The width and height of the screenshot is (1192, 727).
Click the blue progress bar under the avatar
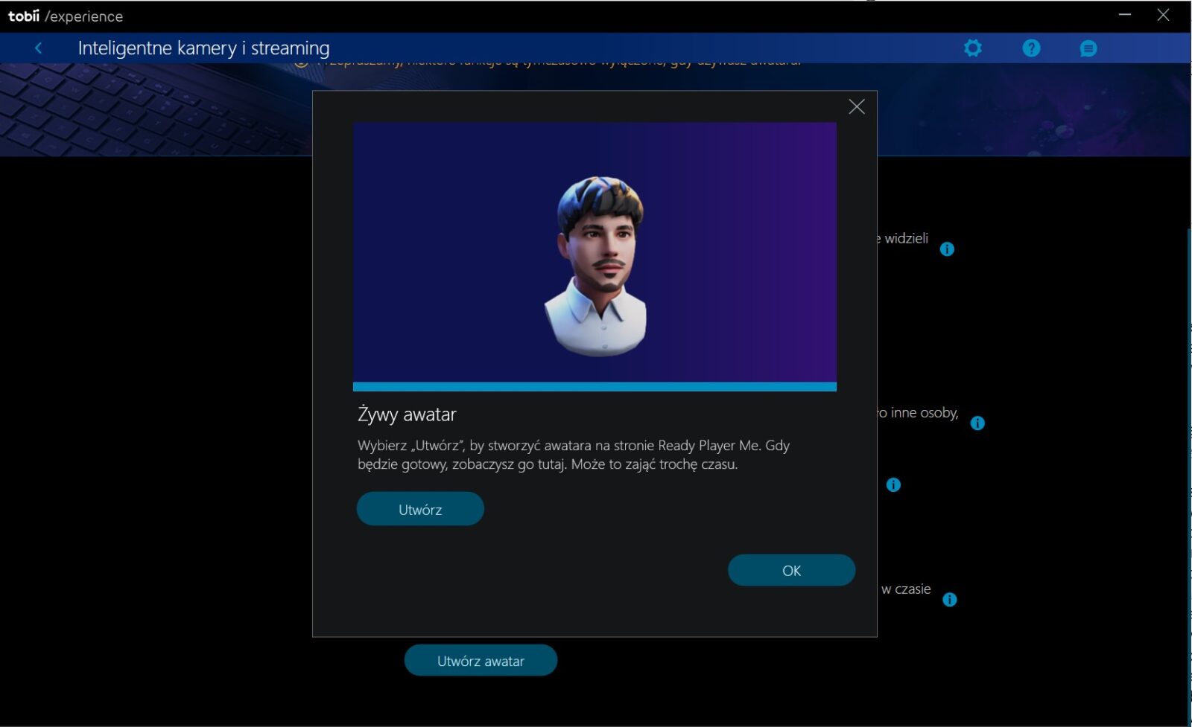click(x=595, y=387)
